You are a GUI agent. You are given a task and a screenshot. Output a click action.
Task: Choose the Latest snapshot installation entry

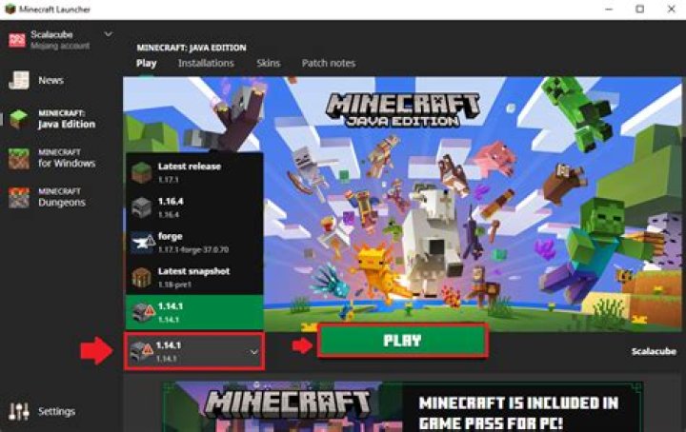coord(194,277)
